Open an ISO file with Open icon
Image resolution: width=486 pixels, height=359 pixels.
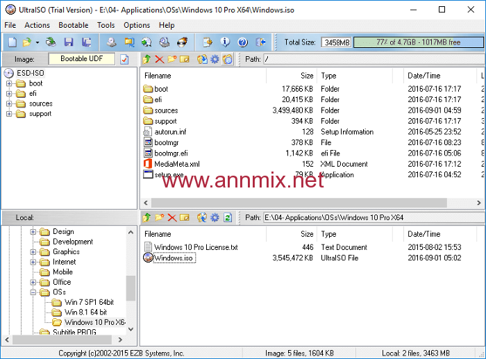27,42
